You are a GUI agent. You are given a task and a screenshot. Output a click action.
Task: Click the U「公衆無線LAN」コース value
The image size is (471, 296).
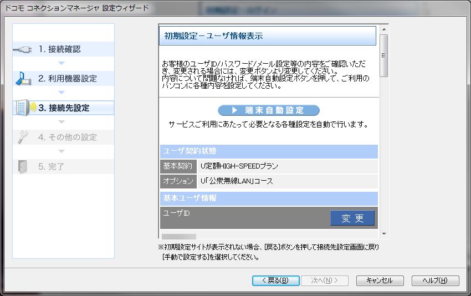pyautogui.click(x=237, y=181)
